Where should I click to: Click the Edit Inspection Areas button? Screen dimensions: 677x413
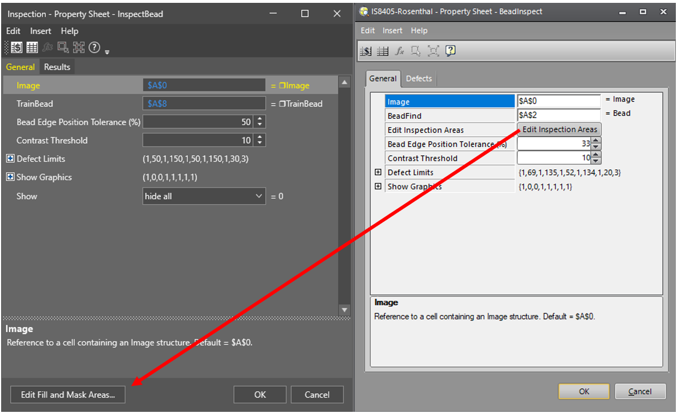pos(559,129)
